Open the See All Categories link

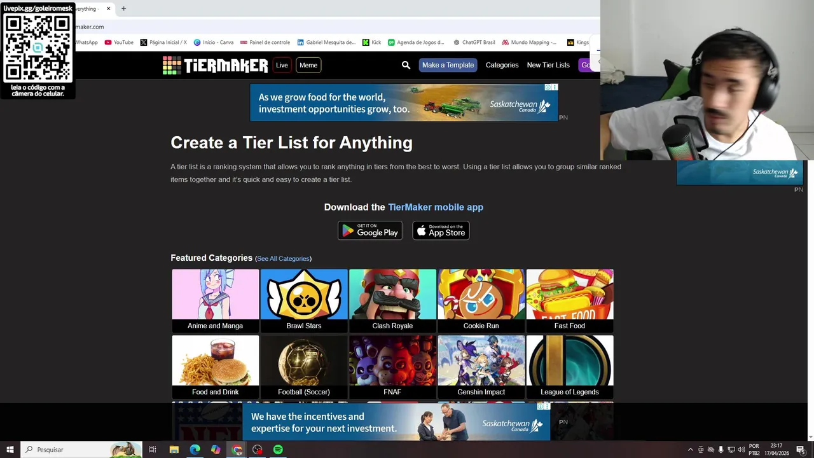point(283,258)
